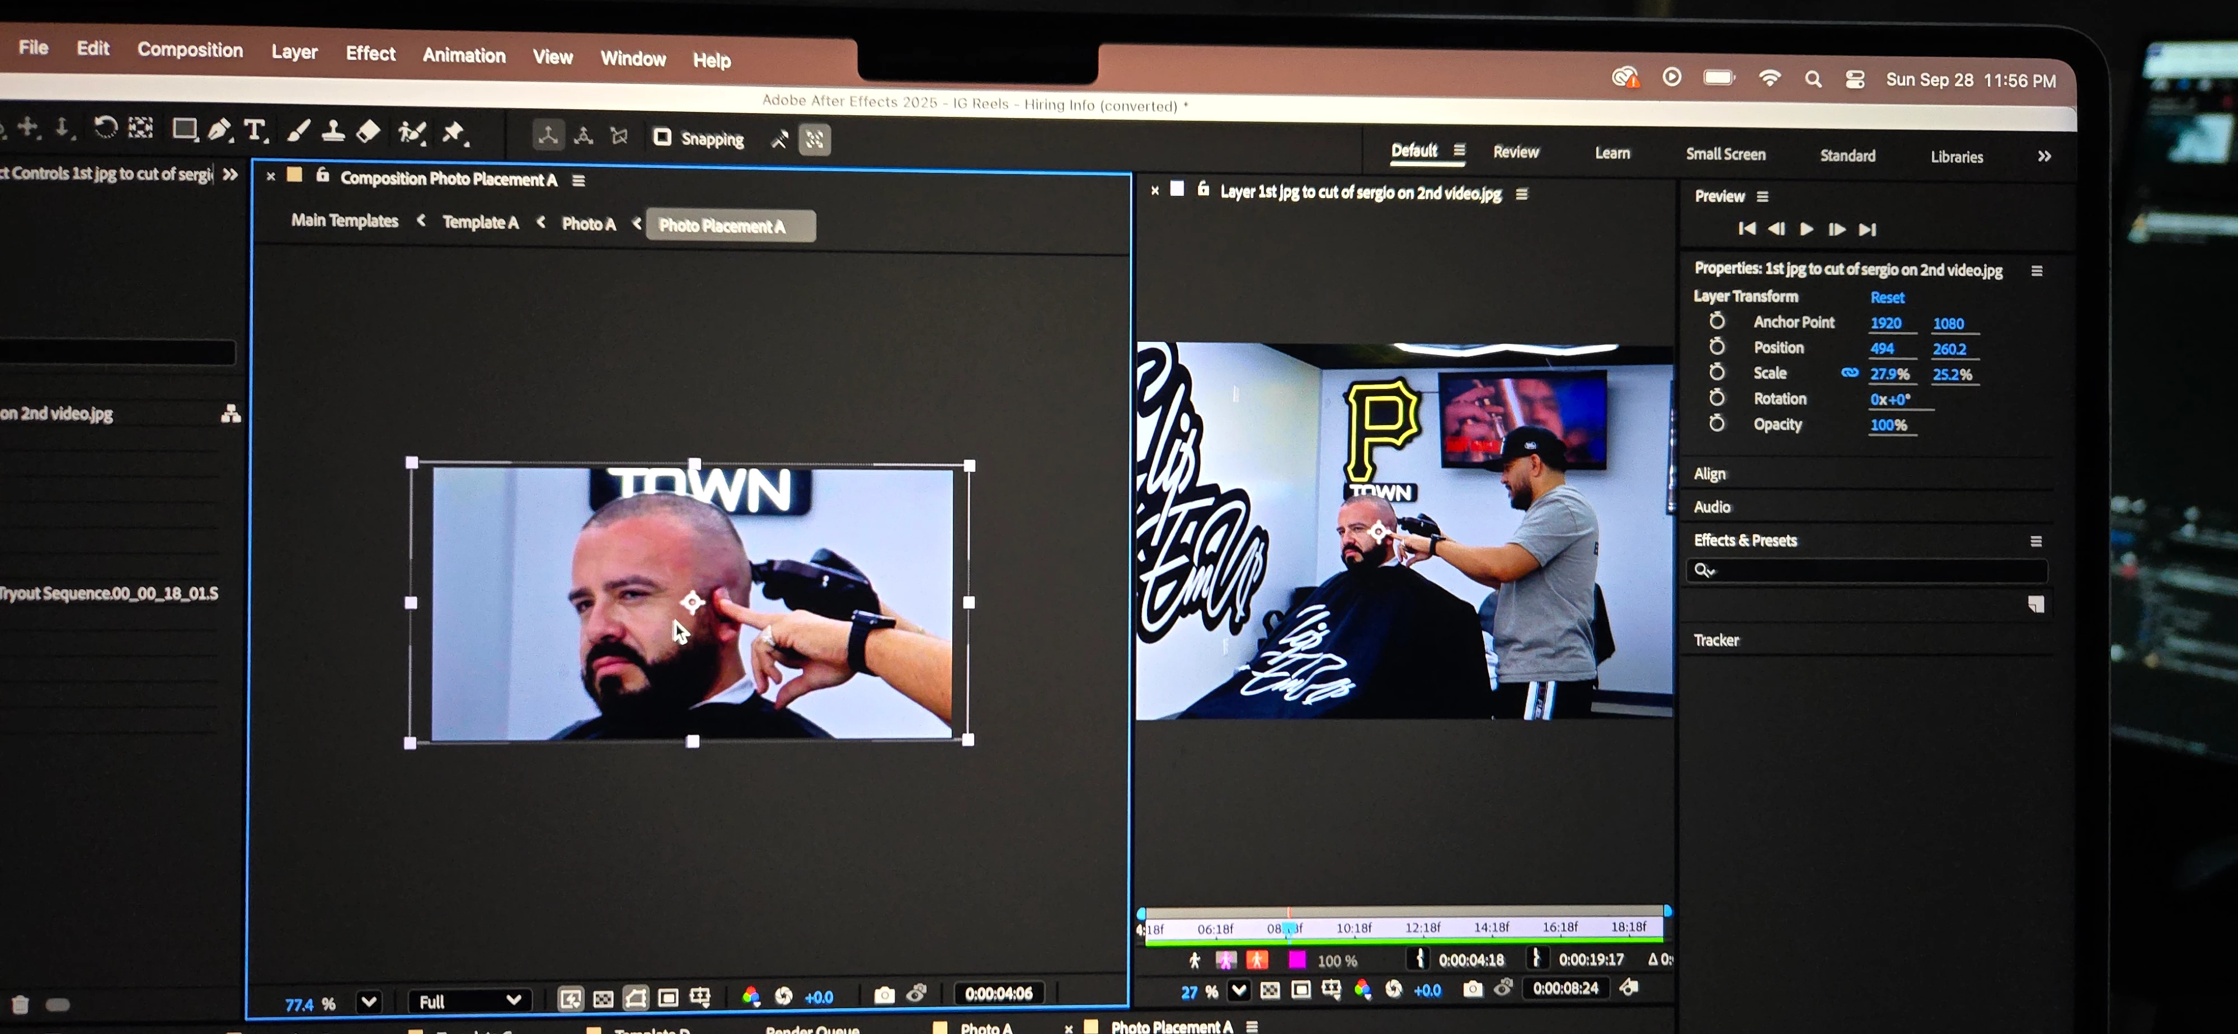Open magnification dropdown next to 77.4%
The height and width of the screenshot is (1034, 2238).
pyautogui.click(x=369, y=1002)
